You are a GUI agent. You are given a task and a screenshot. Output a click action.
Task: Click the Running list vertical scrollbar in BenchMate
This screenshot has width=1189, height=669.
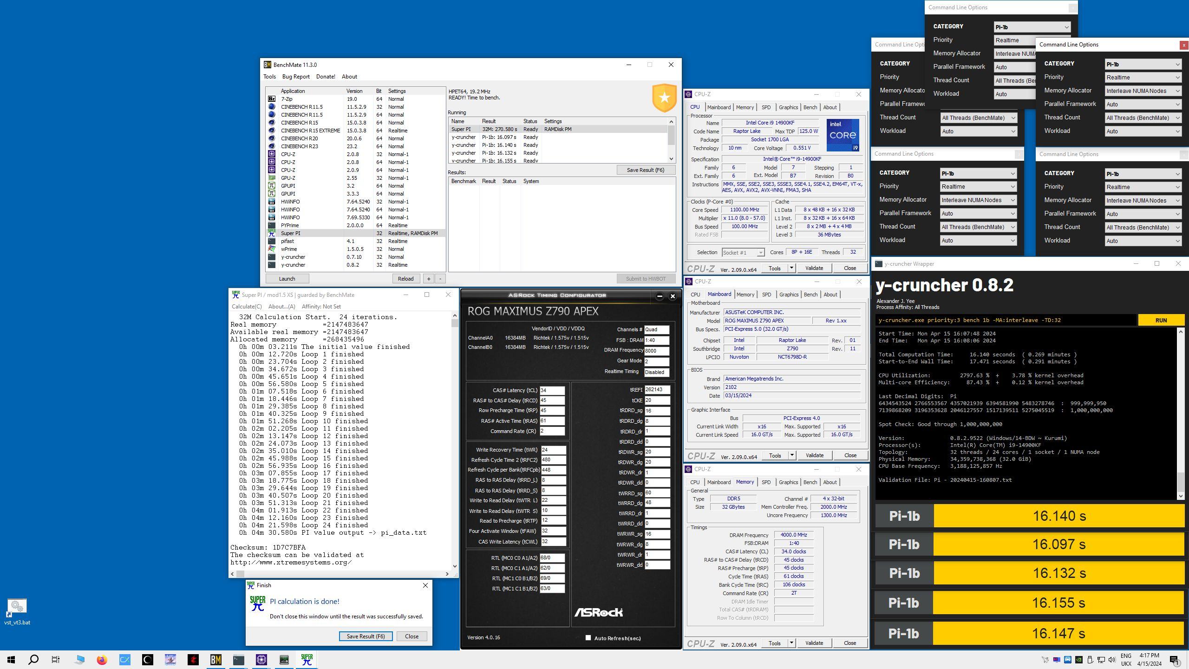click(x=671, y=140)
